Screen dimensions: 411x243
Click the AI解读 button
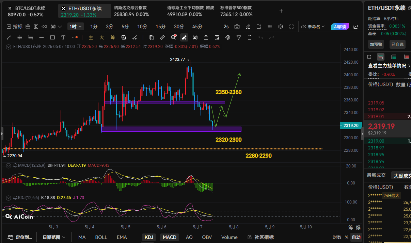click(340, 27)
